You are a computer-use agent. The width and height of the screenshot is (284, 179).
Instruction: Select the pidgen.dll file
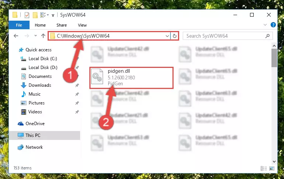(x=131, y=78)
